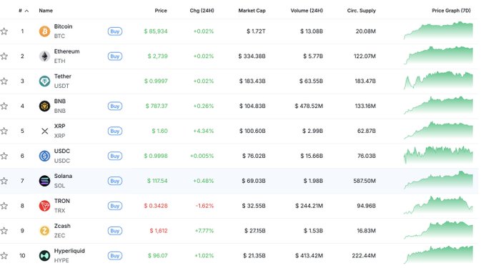The image size is (486, 268).
Task: Open BNB 7-day price graph
Action: (438, 105)
